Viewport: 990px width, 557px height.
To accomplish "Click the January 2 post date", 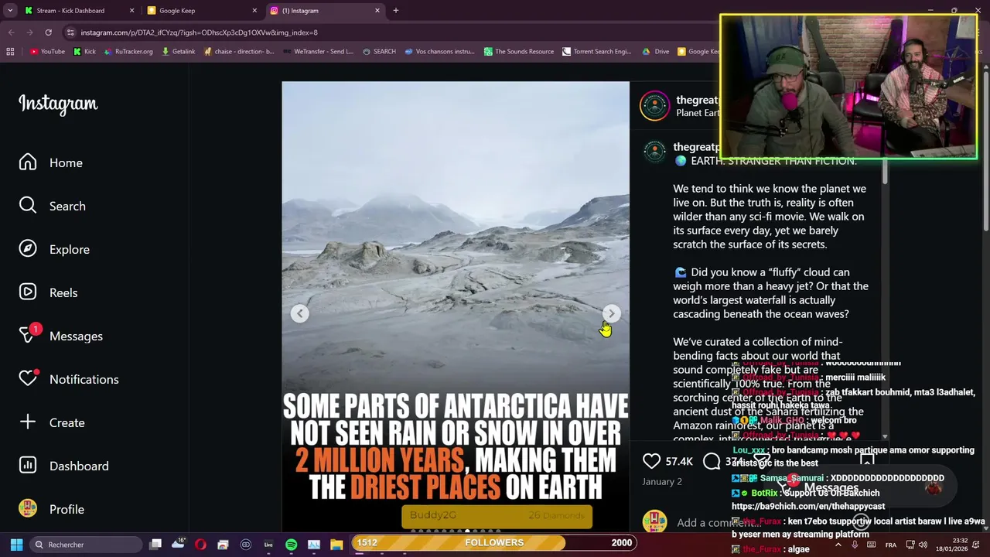I will click(x=661, y=481).
